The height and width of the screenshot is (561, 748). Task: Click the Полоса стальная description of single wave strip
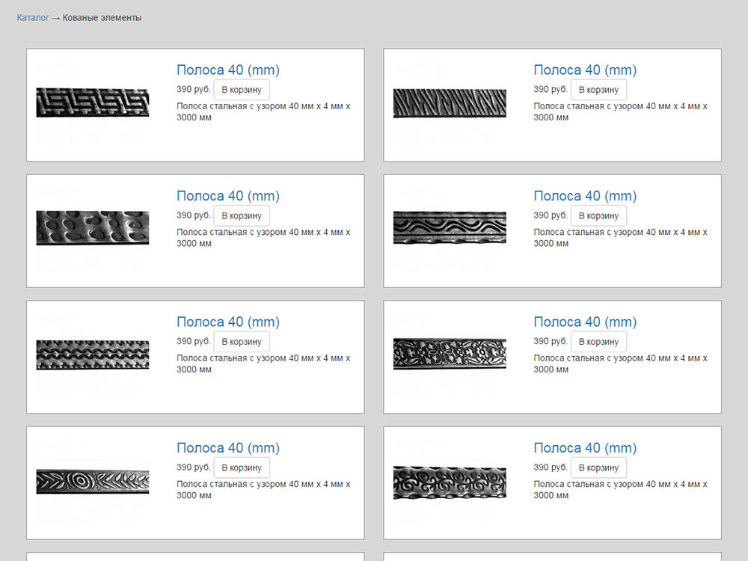(620, 238)
